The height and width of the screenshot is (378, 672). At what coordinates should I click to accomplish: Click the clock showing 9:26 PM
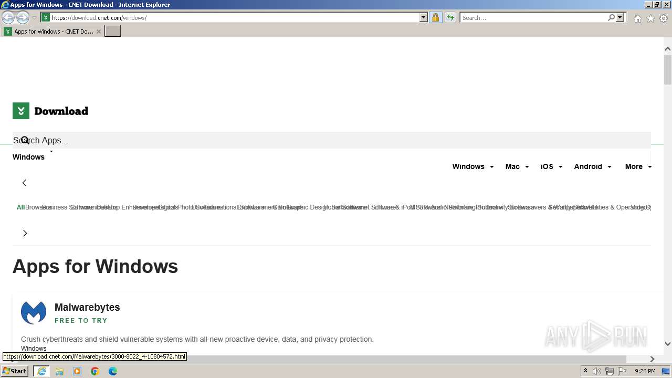645,371
